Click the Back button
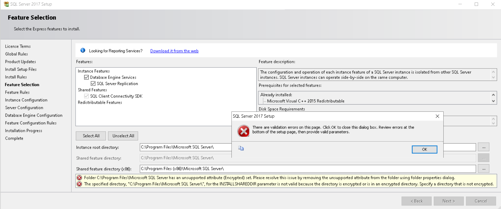This screenshot has width=501, height=209. click(x=416, y=201)
